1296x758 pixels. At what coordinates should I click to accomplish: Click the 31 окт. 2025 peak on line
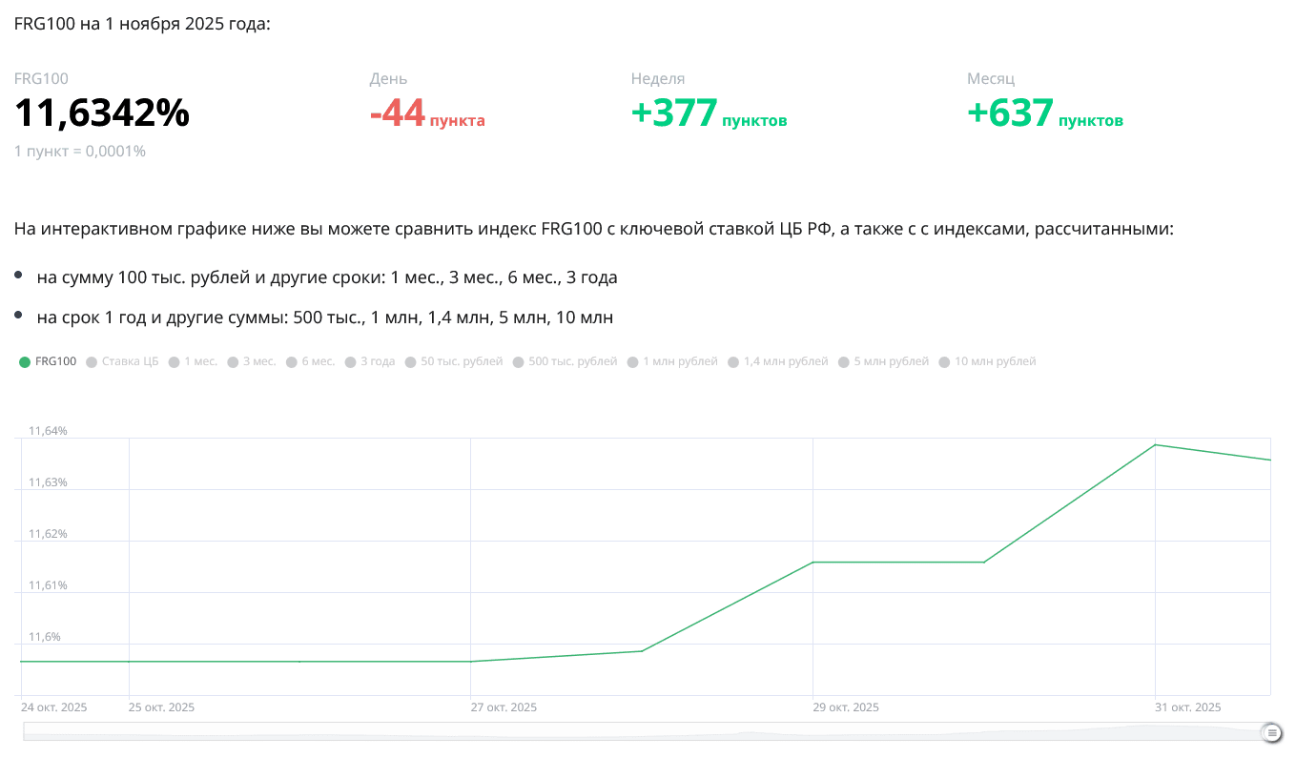1156,445
